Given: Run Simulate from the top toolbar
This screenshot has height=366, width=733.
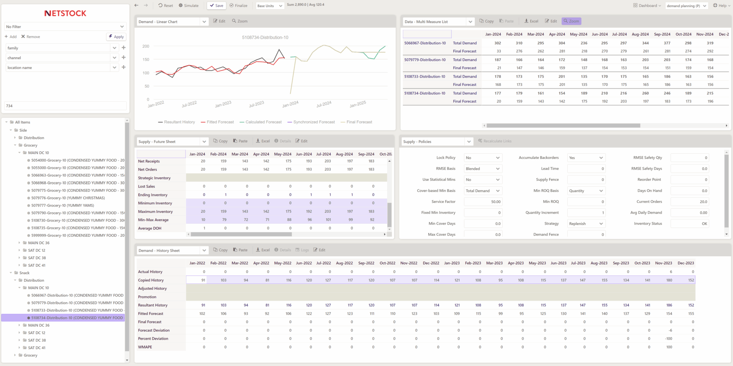Looking at the screenshot, I should click(x=189, y=6).
